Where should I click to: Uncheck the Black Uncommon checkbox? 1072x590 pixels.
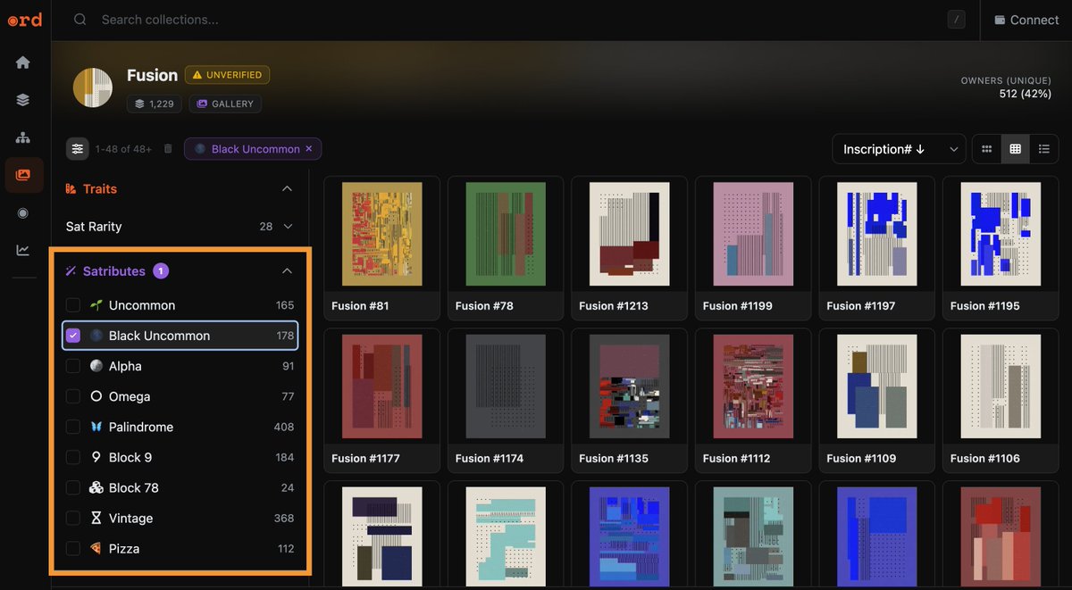coord(73,336)
